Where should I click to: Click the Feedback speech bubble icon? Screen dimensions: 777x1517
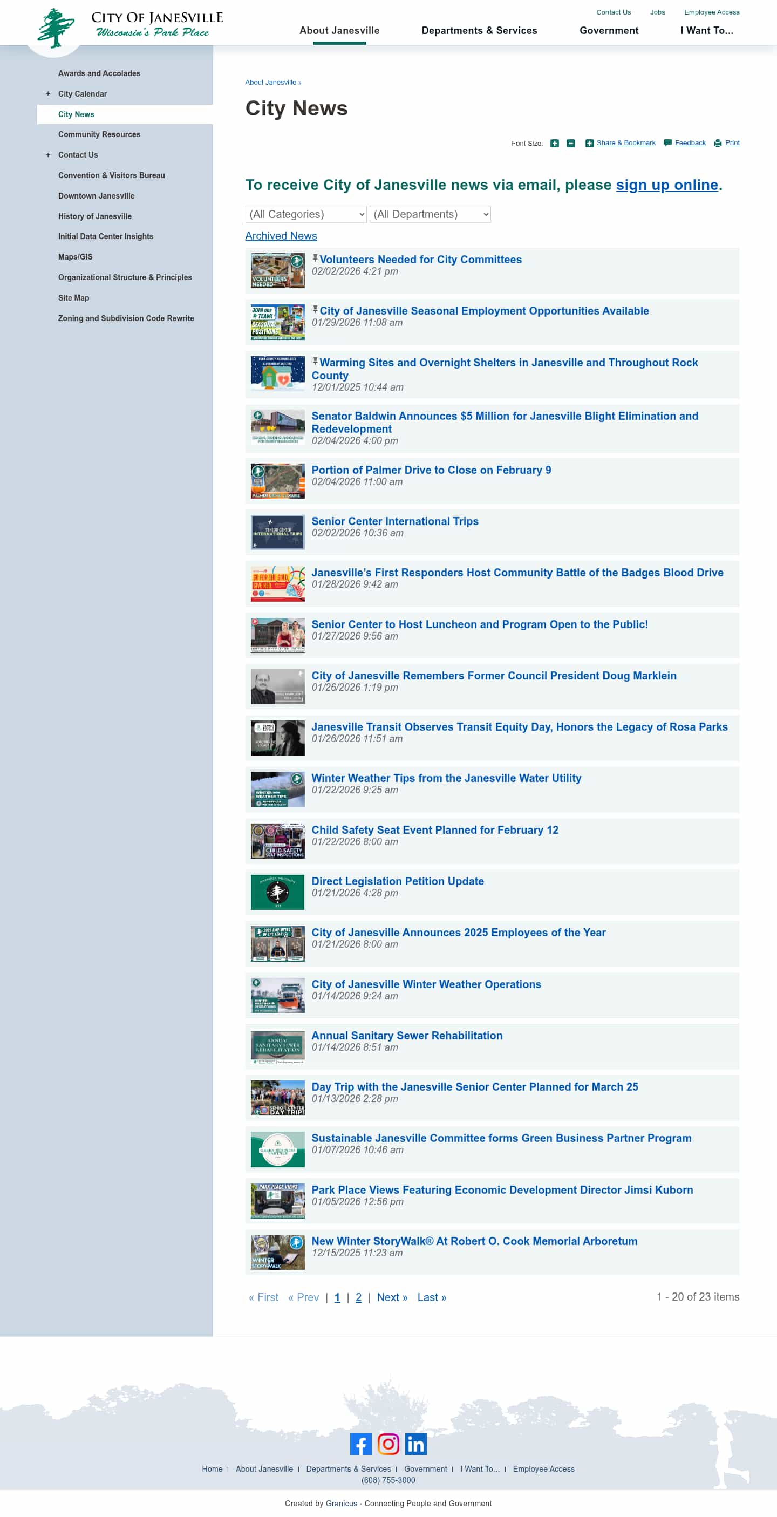pos(667,142)
